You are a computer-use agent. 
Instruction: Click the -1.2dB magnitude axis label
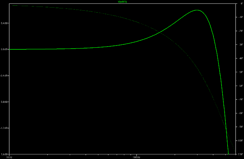(x=5, y=128)
